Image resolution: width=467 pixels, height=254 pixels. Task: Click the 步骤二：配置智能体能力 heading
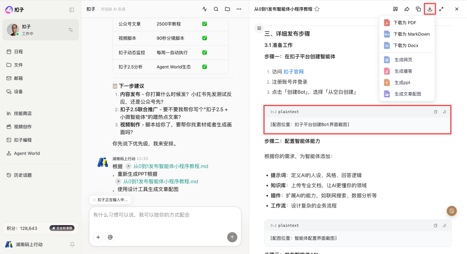pyautogui.click(x=292, y=141)
